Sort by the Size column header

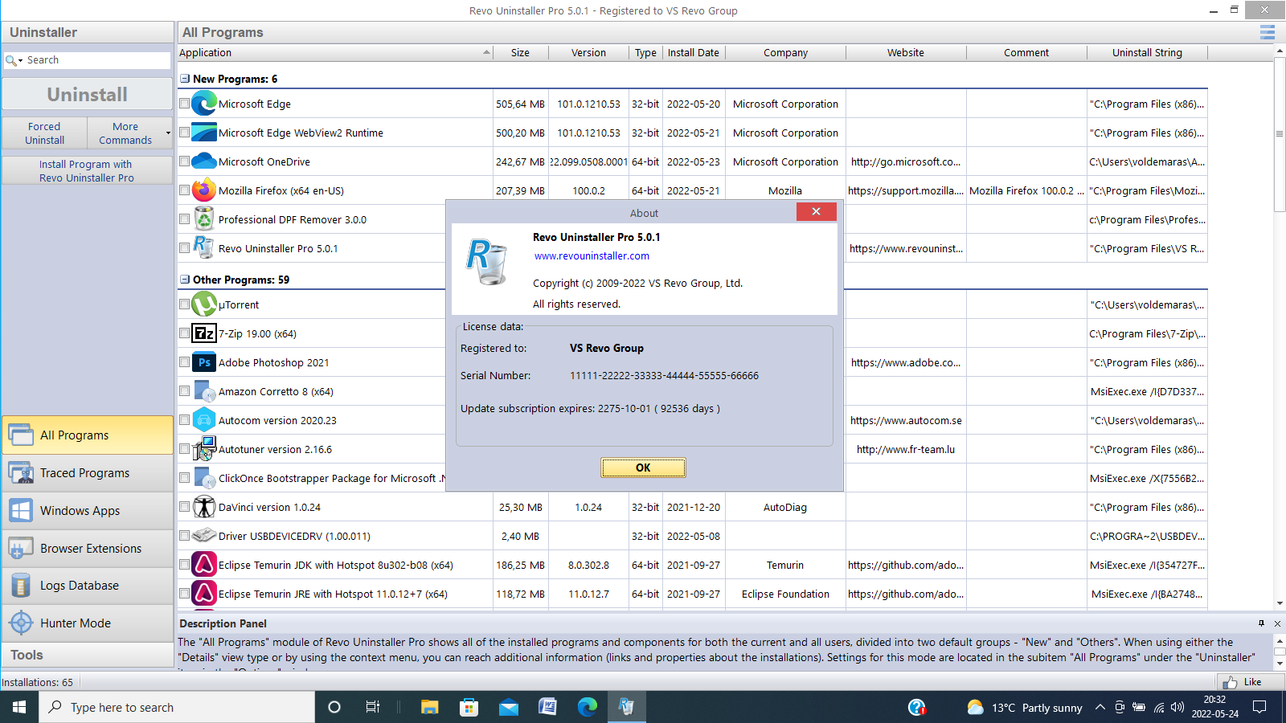click(x=521, y=53)
